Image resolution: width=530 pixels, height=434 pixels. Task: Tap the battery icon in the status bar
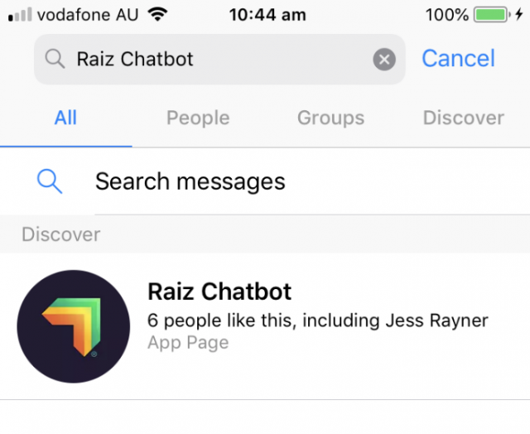492,15
